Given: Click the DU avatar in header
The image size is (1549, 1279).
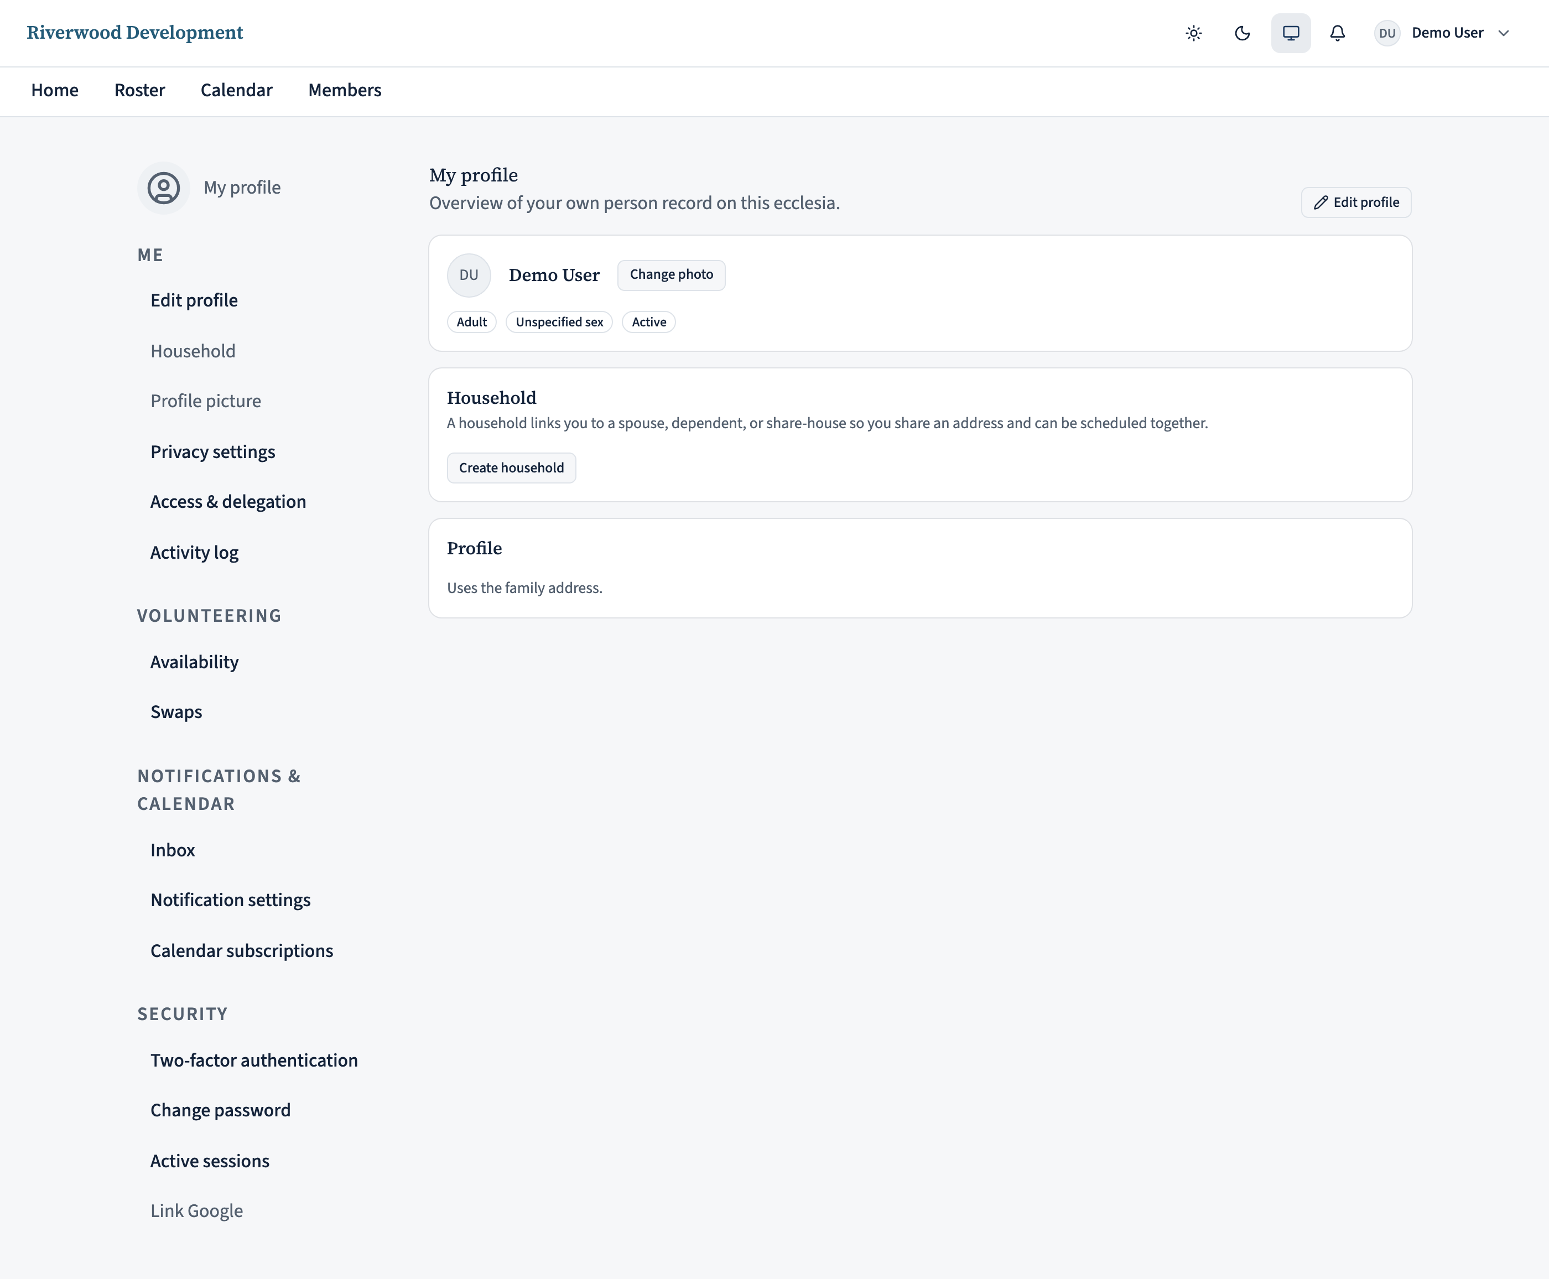Looking at the screenshot, I should click(x=1387, y=33).
